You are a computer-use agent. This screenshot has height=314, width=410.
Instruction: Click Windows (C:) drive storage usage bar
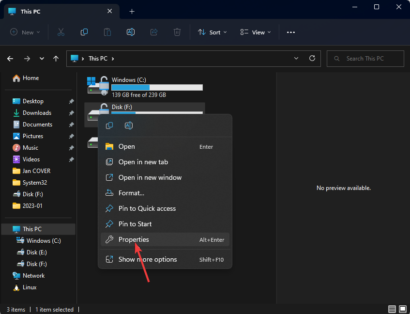coord(157,88)
